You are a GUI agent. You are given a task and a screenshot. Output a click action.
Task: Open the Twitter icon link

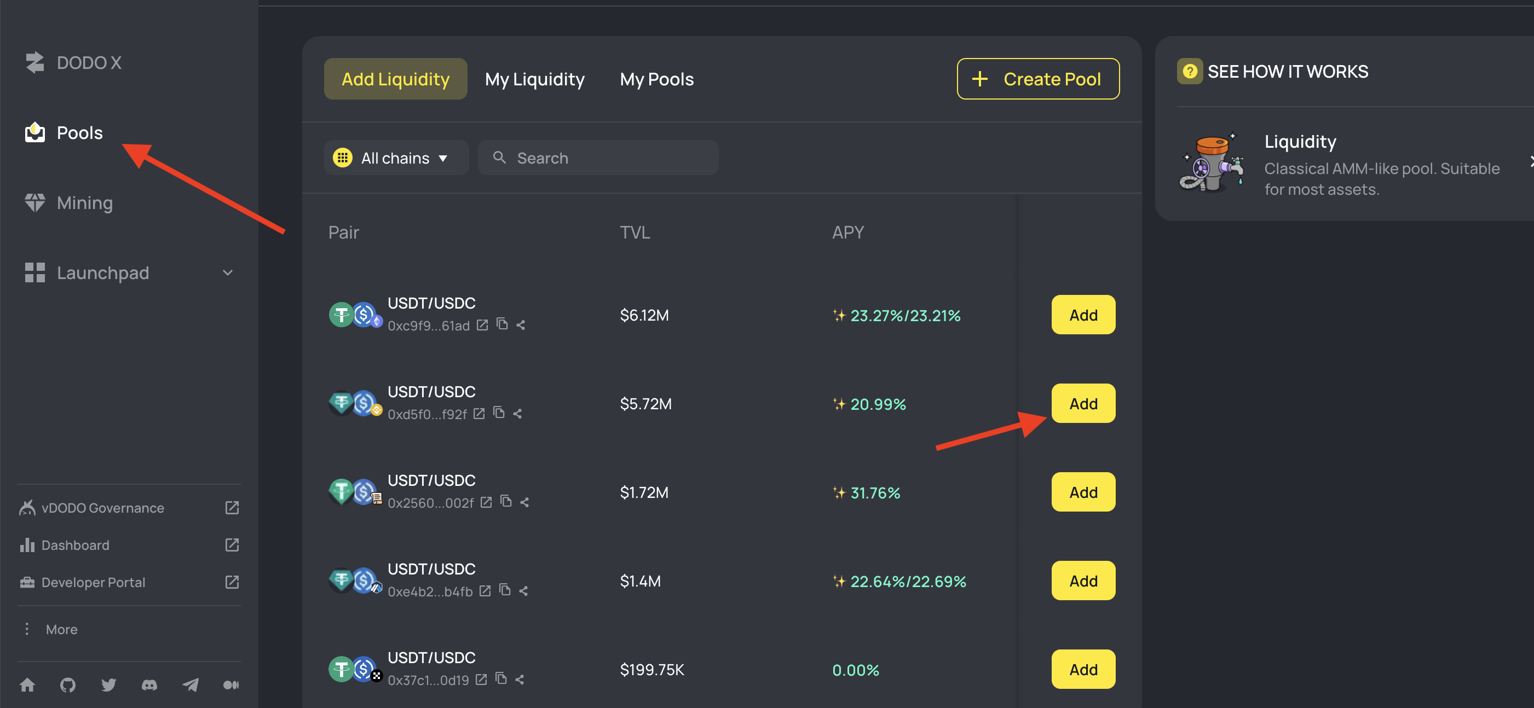(x=108, y=685)
